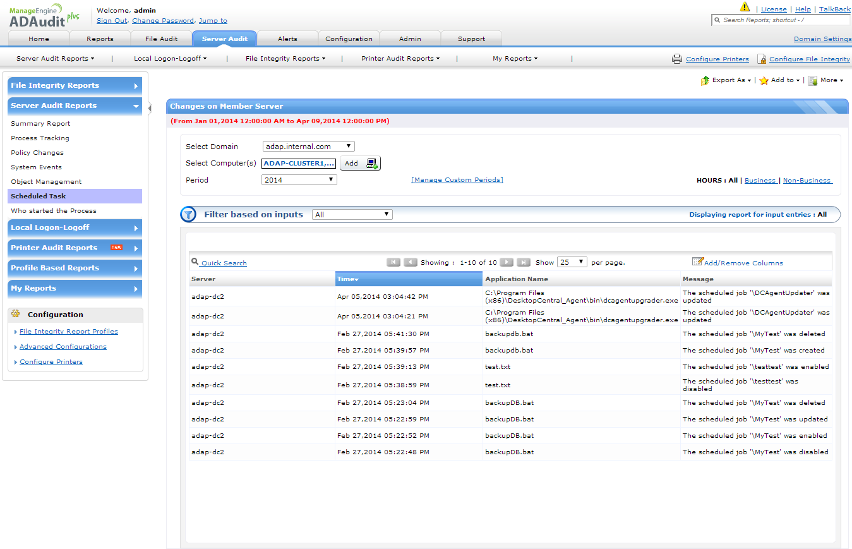Image resolution: width=852 pixels, height=549 pixels.
Task: Filter hours by Non-Business link
Action: 807,181
